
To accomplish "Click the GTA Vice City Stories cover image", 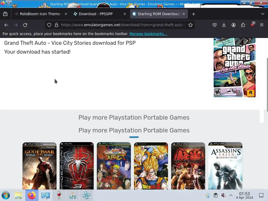I will [234, 68].
